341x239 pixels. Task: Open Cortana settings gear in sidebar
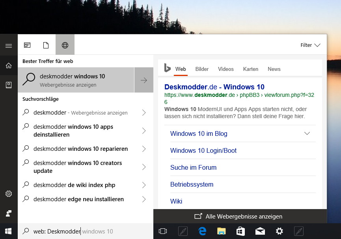click(9, 194)
